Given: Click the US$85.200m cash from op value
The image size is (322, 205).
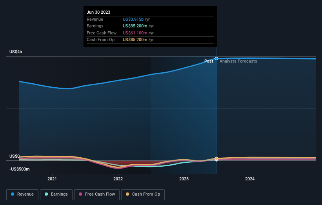Looking at the screenshot, I should (x=135, y=40).
